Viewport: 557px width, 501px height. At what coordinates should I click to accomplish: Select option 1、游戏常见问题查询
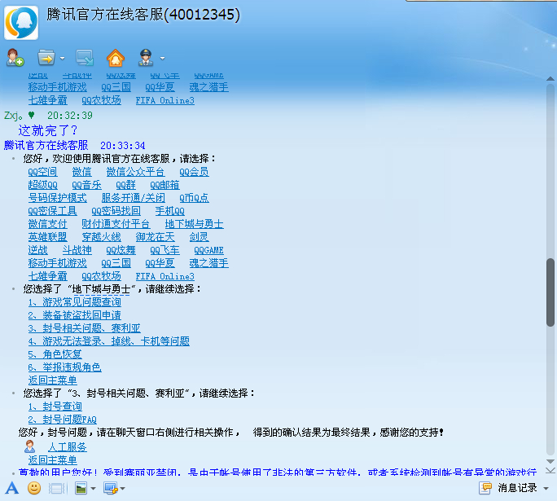pyautogui.click(x=75, y=302)
